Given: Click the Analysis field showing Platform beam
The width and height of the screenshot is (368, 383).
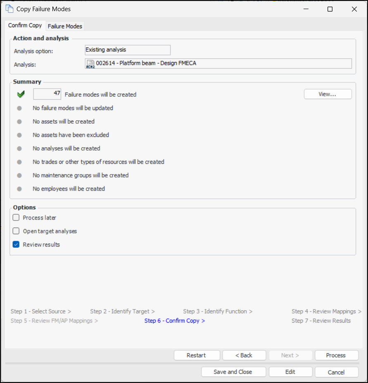Looking at the screenshot, I should [218, 64].
